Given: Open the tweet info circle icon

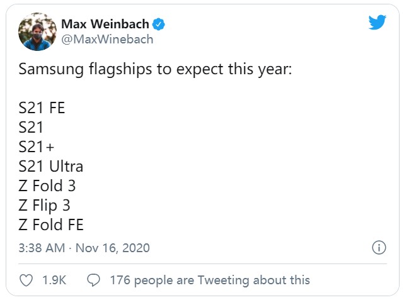Looking at the screenshot, I should click(x=379, y=248).
